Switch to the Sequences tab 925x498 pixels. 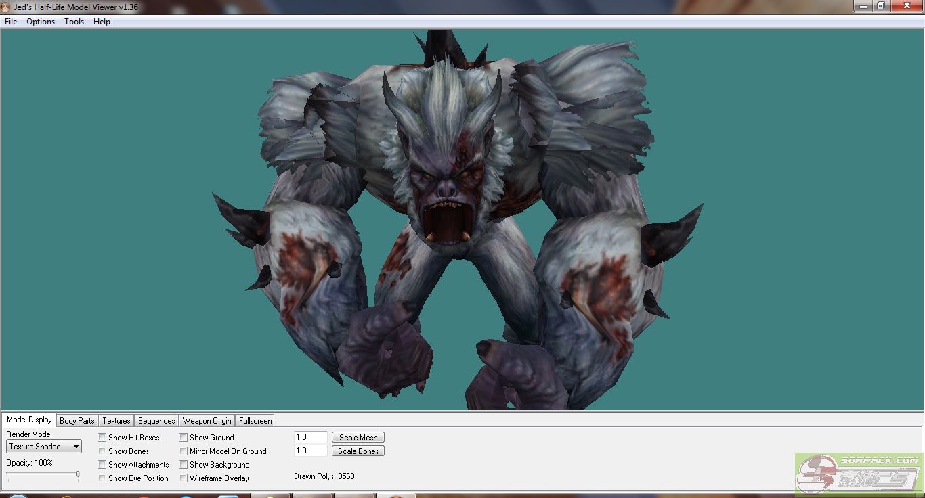[156, 421]
